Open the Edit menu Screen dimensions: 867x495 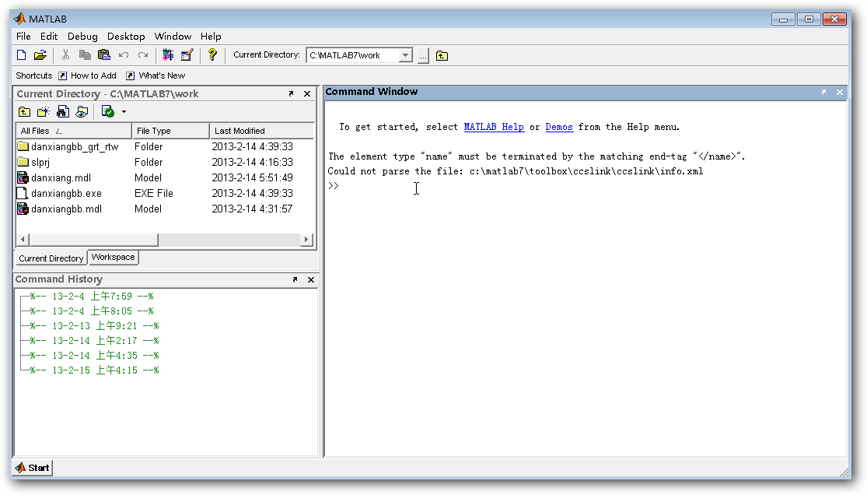point(49,37)
